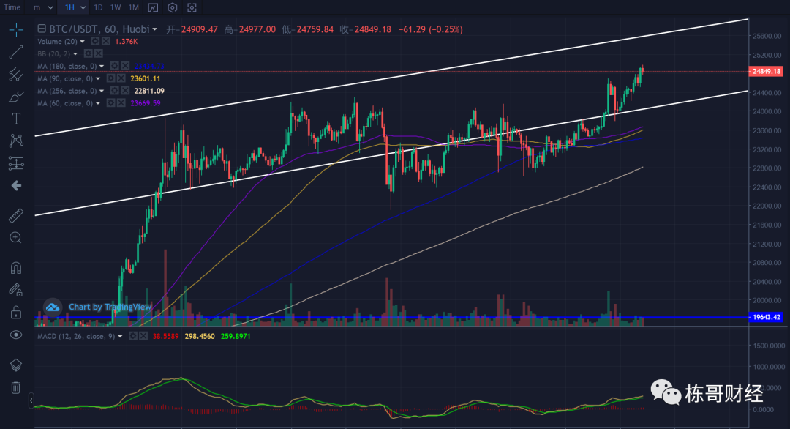Select the text annotation tool
The width and height of the screenshot is (790, 429).
15,119
